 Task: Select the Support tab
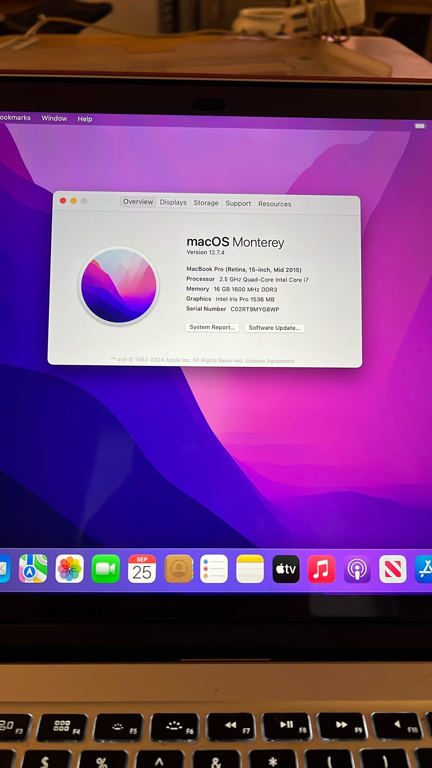click(238, 203)
